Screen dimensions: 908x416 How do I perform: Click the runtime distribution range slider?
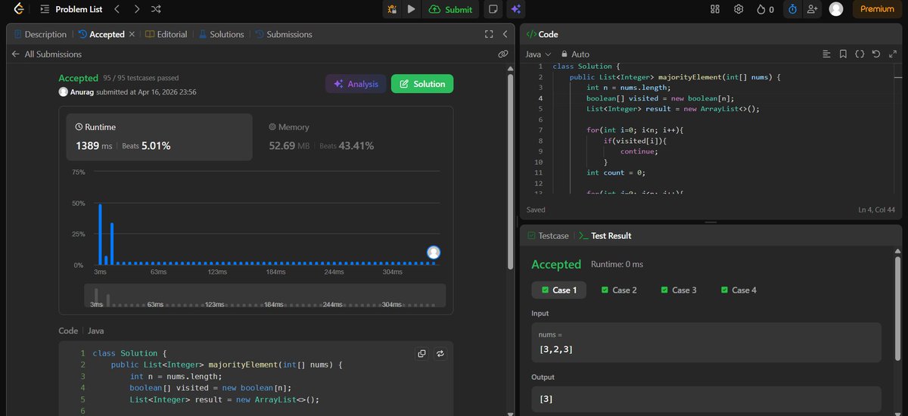(x=265, y=296)
